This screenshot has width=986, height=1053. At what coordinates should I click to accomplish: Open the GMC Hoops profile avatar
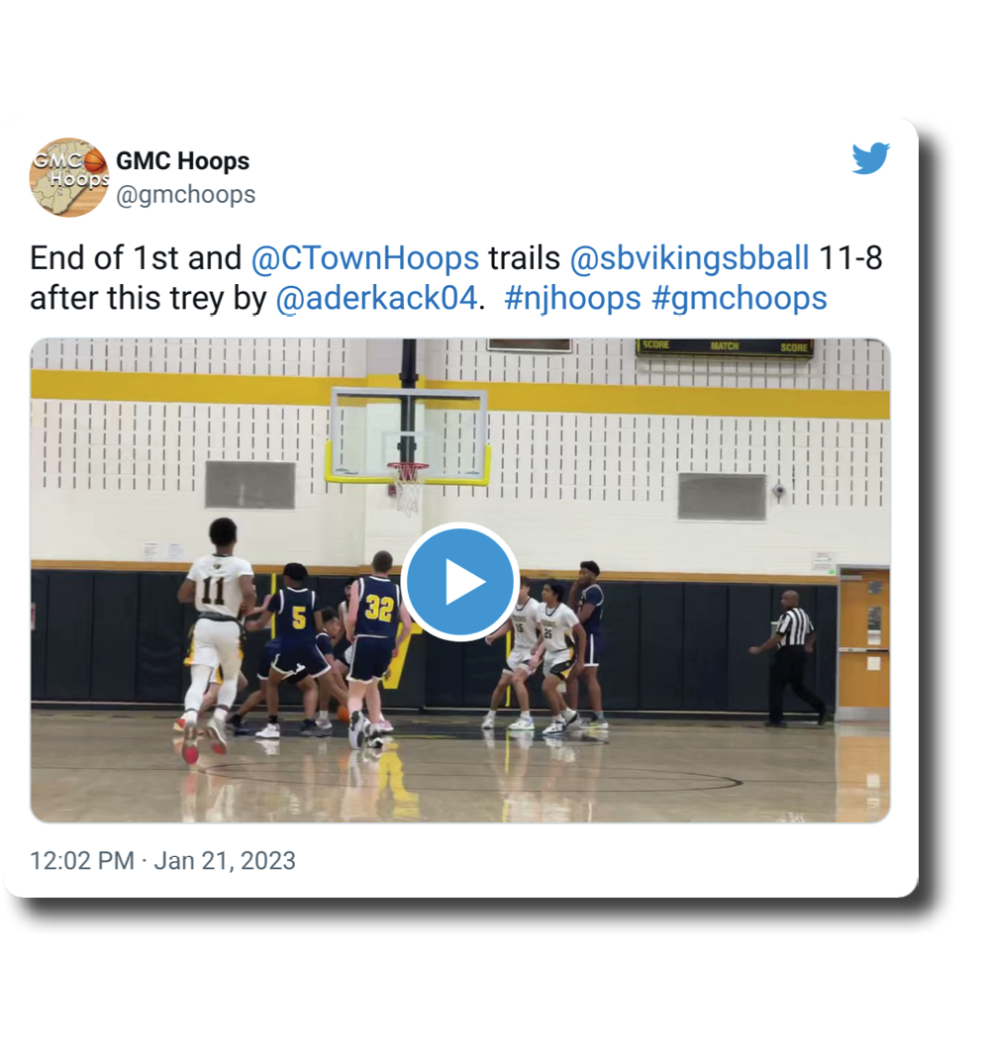pyautogui.click(x=68, y=177)
